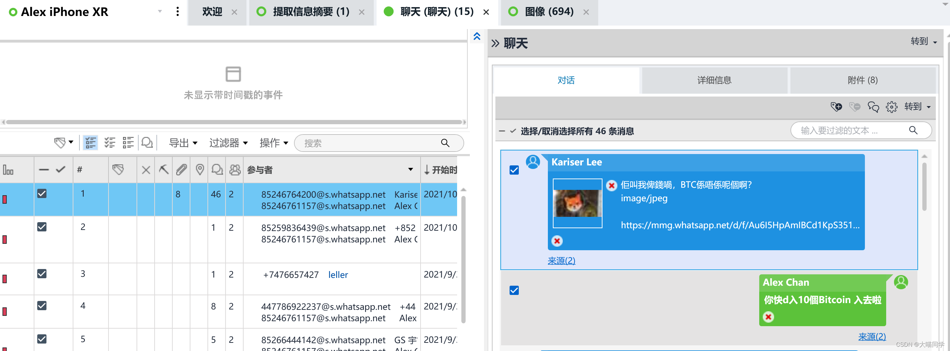The height and width of the screenshot is (351, 950).
Task: Open the three-dot menu beside device name
Action: [x=178, y=11]
